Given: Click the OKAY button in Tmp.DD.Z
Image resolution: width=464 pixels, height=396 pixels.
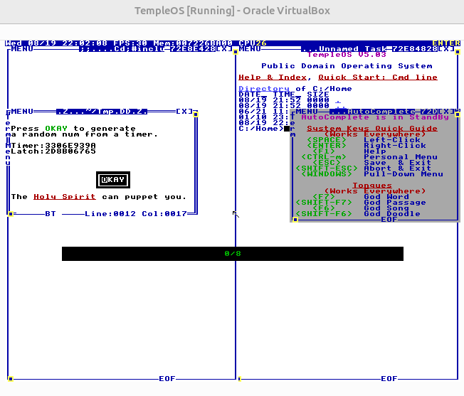Looking at the screenshot, I should point(113,180).
